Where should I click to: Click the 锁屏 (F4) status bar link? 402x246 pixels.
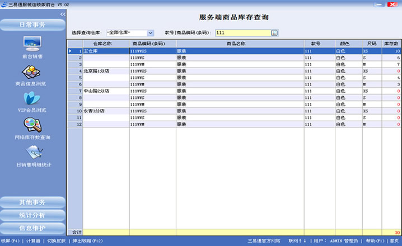10,241
